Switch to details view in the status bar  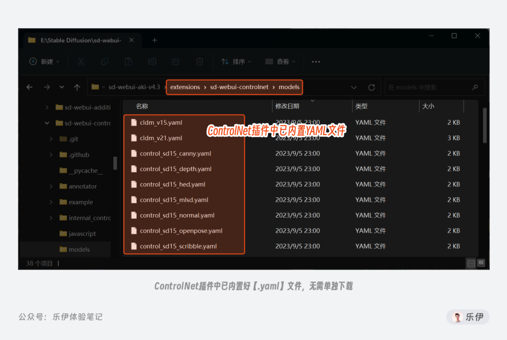point(470,263)
